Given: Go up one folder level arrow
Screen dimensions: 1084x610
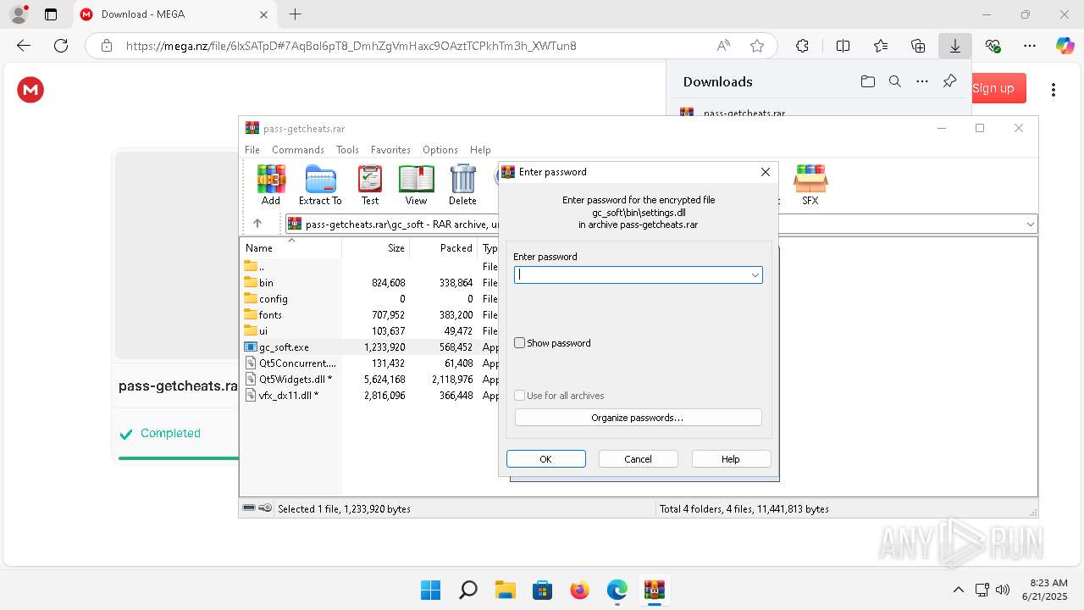Looking at the screenshot, I should coord(257,224).
